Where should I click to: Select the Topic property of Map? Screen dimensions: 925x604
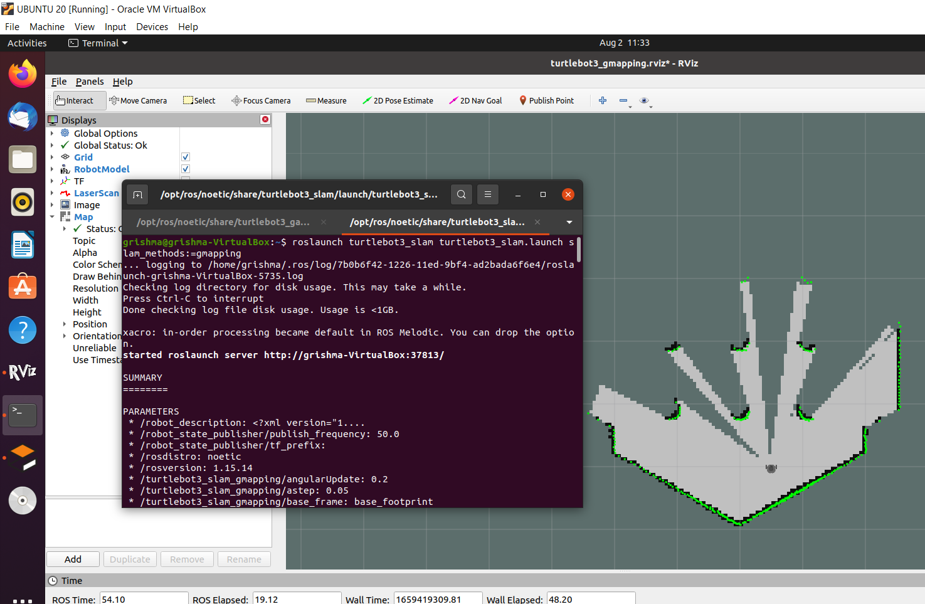84,240
